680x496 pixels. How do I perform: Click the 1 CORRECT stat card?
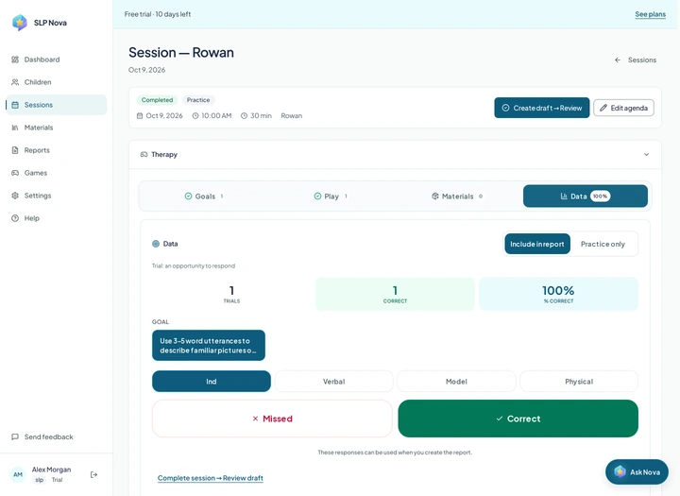tap(395, 294)
